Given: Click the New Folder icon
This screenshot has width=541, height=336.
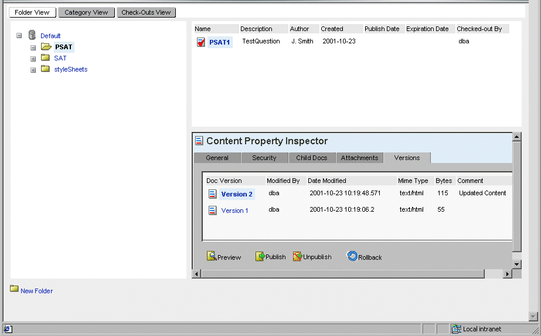Looking at the screenshot, I should [14, 289].
